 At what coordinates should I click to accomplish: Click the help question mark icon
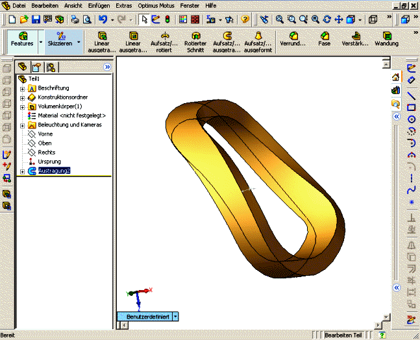point(245,19)
